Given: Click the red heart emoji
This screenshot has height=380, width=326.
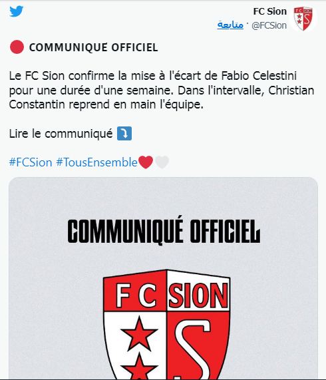Looking at the screenshot, I should [145, 162].
